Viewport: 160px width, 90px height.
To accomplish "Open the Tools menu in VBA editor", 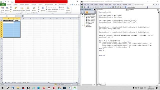I will click(x=114, y=4).
